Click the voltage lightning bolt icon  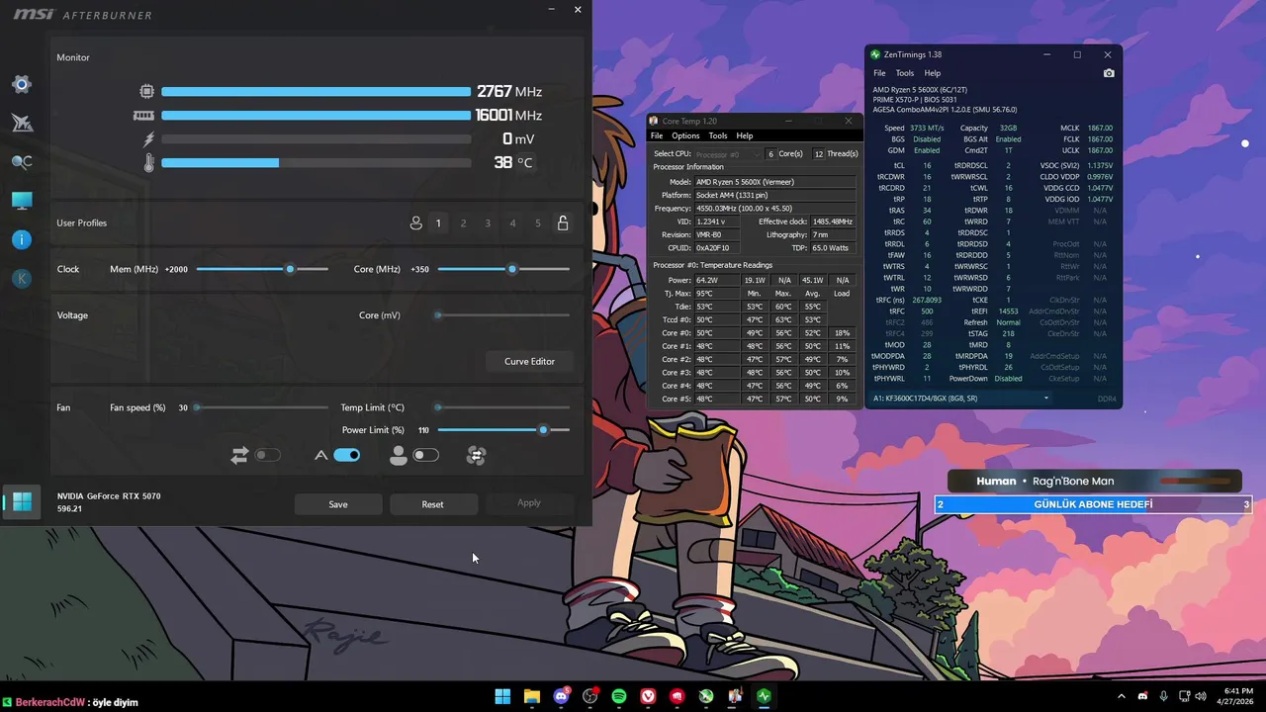point(149,139)
